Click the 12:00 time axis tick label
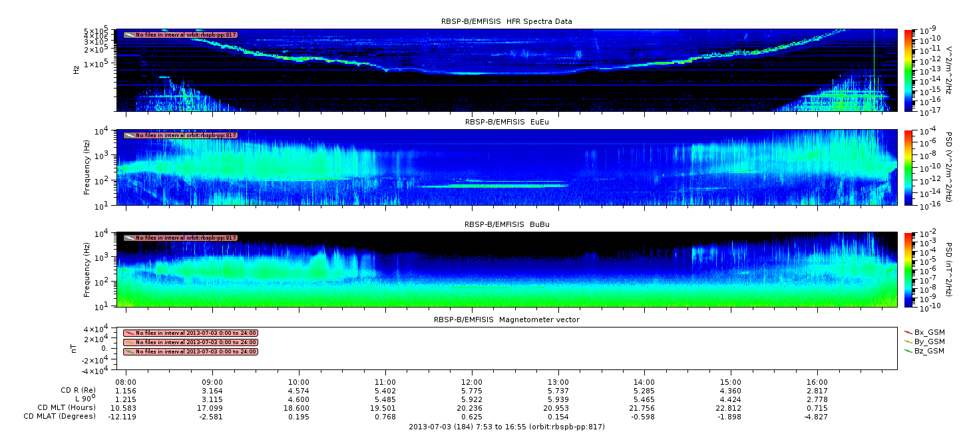963x438 pixels. coord(471,381)
